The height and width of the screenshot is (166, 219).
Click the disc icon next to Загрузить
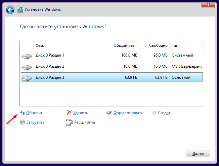[x=22, y=122]
